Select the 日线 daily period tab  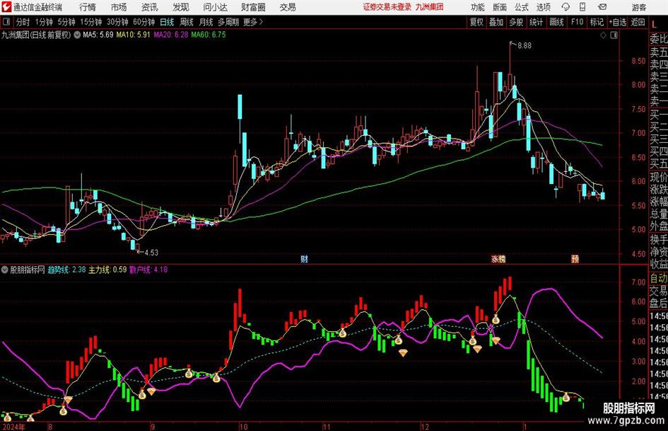pyautogui.click(x=167, y=22)
